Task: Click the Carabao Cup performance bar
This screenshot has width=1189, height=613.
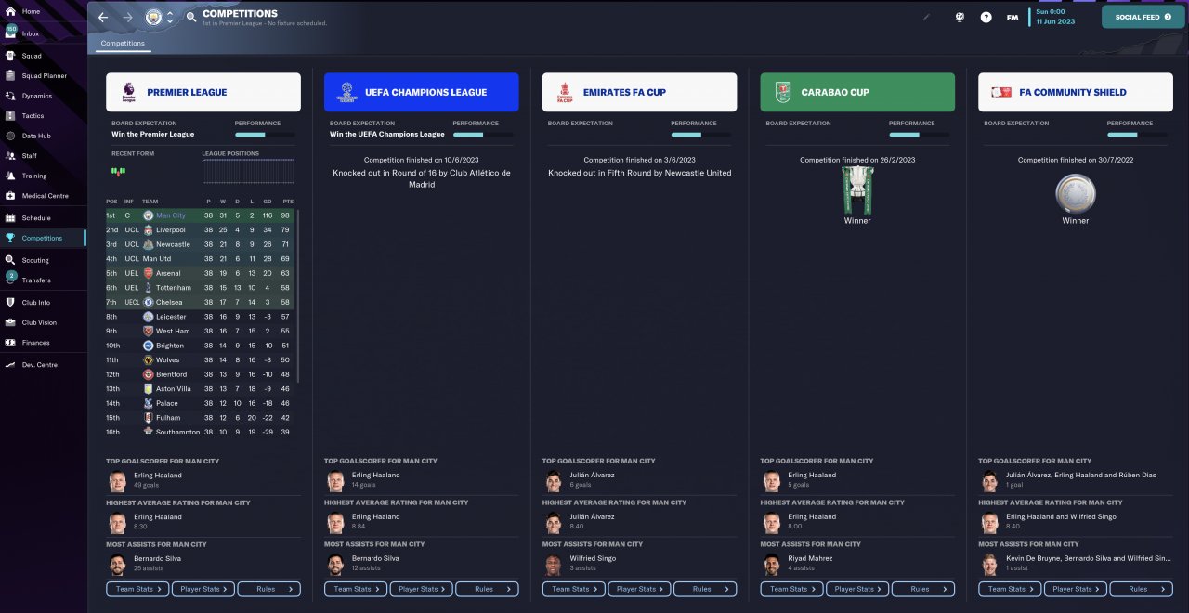Action: click(x=919, y=135)
